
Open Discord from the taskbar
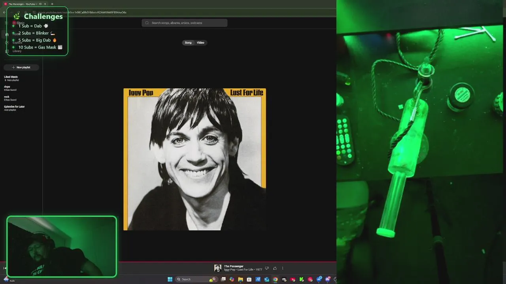[328, 279]
